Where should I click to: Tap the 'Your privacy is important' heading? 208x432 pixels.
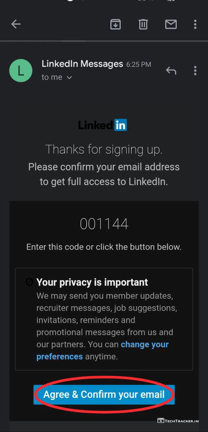click(92, 282)
